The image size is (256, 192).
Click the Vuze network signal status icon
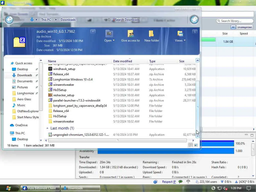pos(188,181)
